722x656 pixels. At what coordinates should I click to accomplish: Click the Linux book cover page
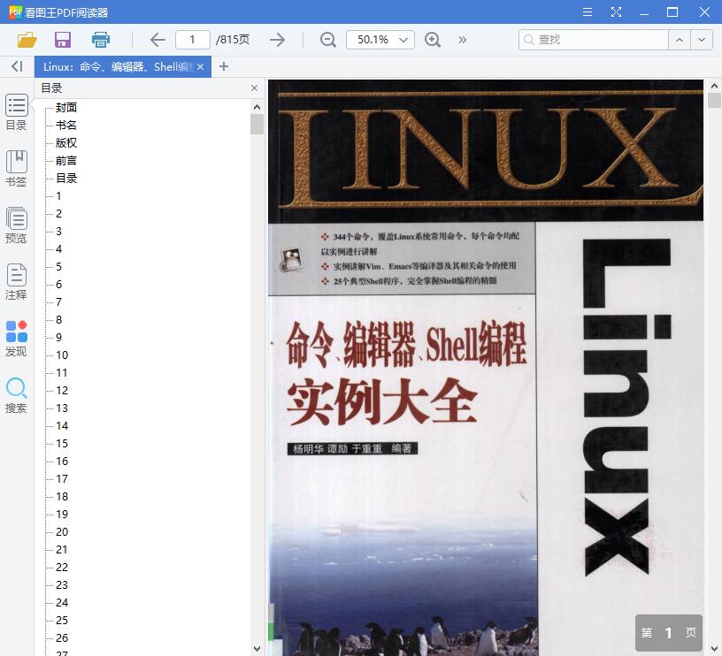click(486, 368)
